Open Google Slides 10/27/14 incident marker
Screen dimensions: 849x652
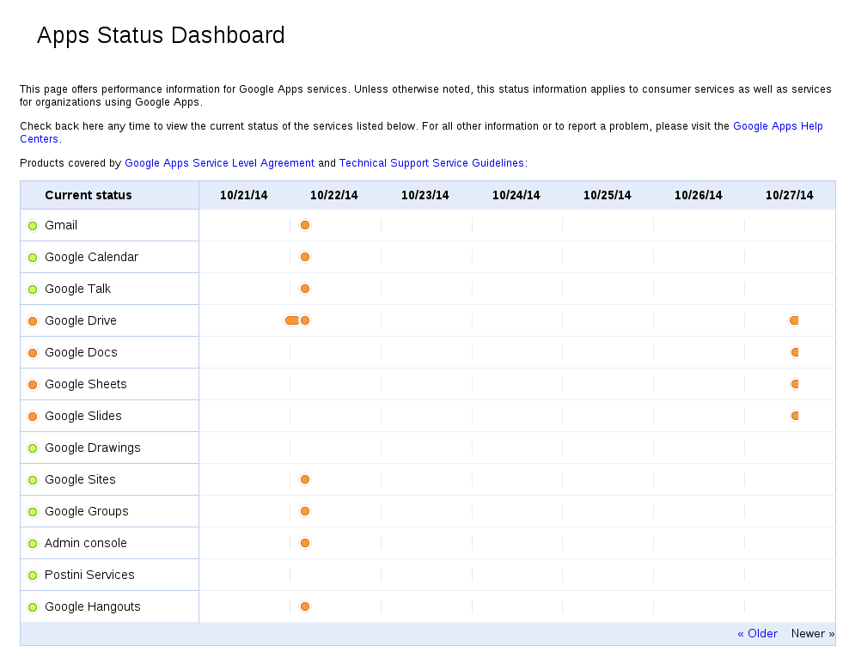tap(795, 416)
